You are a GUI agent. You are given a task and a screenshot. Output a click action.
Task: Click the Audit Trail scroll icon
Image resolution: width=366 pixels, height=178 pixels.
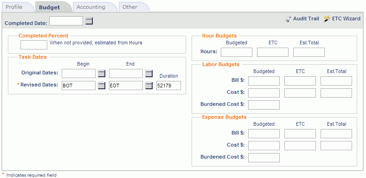coord(288,19)
